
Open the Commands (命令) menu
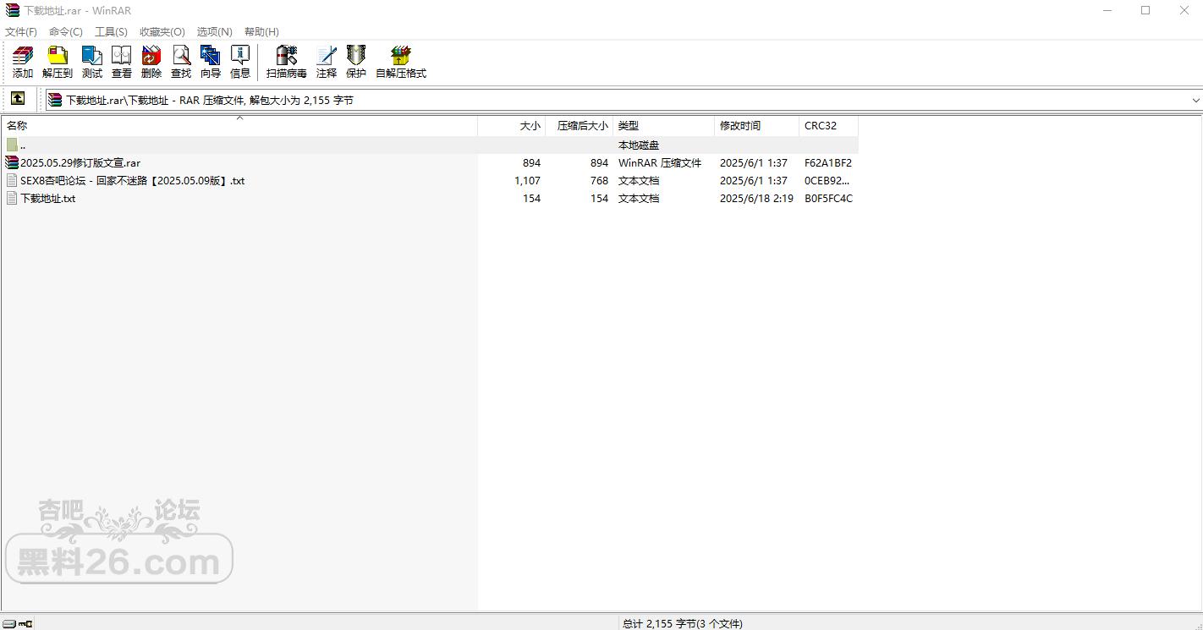pos(66,32)
